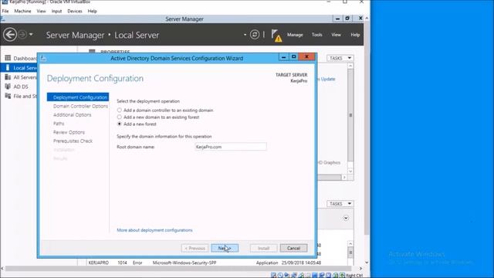Click the File and Storage sidebar icon

[x=8, y=96]
